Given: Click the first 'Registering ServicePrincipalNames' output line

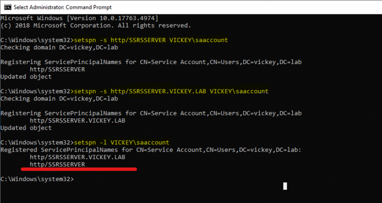Looking at the screenshot, I should coord(151,62).
